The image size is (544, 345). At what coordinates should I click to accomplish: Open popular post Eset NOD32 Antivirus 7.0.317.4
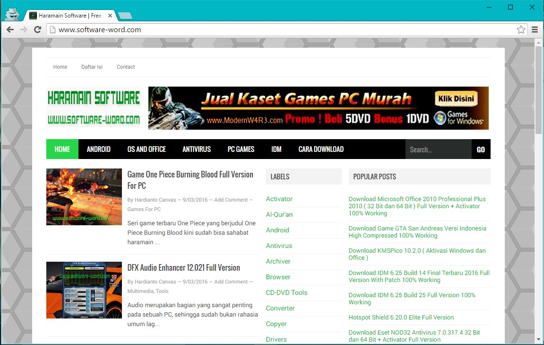click(414, 336)
